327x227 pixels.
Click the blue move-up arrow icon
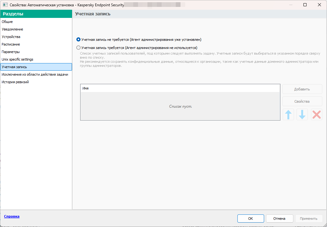288,115
